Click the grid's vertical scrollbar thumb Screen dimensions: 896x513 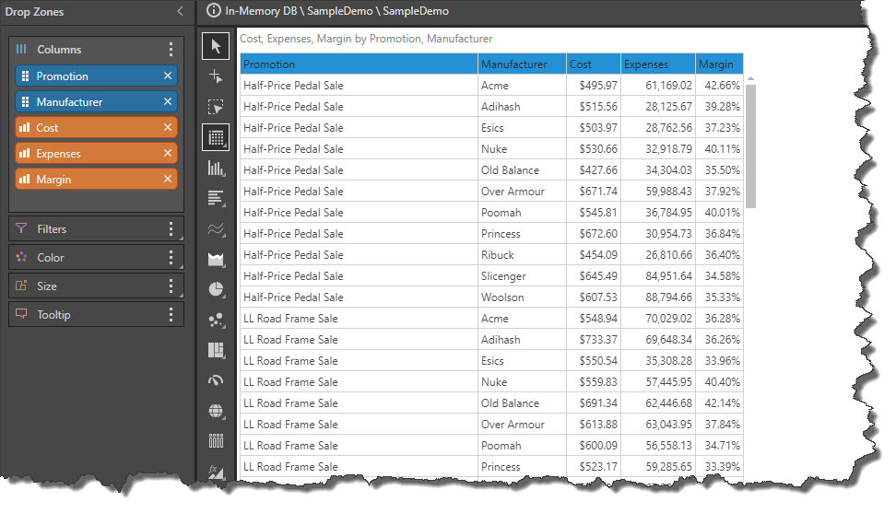(x=750, y=146)
